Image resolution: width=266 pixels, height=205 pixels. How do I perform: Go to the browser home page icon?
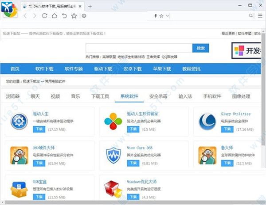coord(54,16)
